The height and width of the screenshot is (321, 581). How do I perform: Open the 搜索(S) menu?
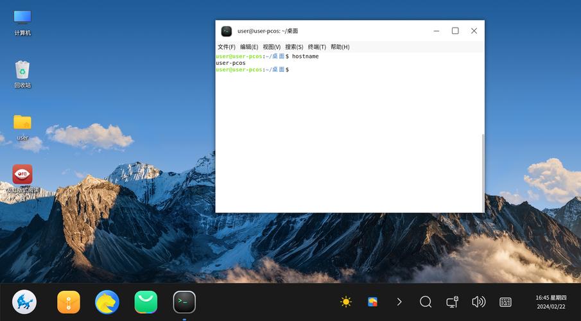point(294,47)
